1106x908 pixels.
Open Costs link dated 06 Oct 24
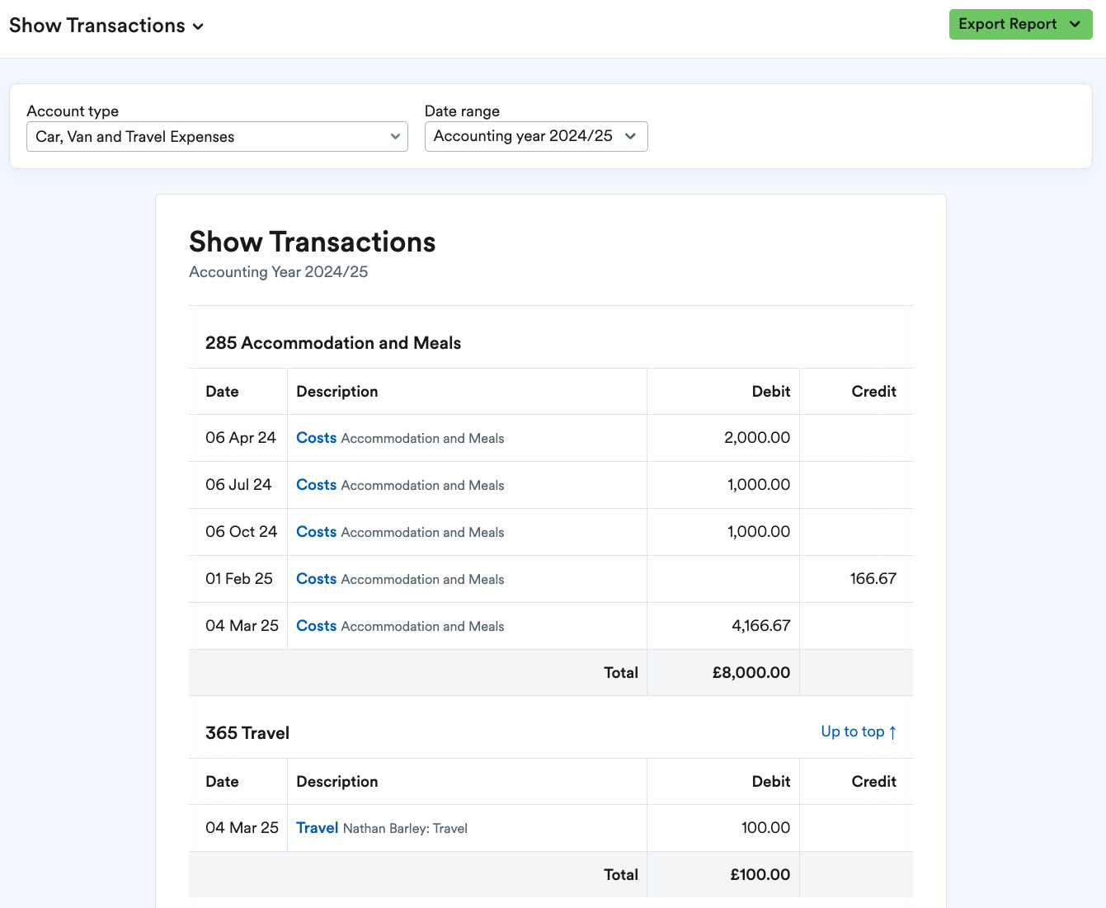tap(317, 532)
